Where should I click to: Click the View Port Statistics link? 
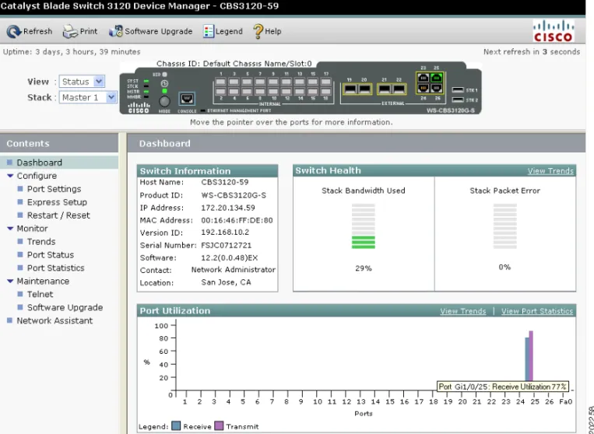(x=537, y=311)
